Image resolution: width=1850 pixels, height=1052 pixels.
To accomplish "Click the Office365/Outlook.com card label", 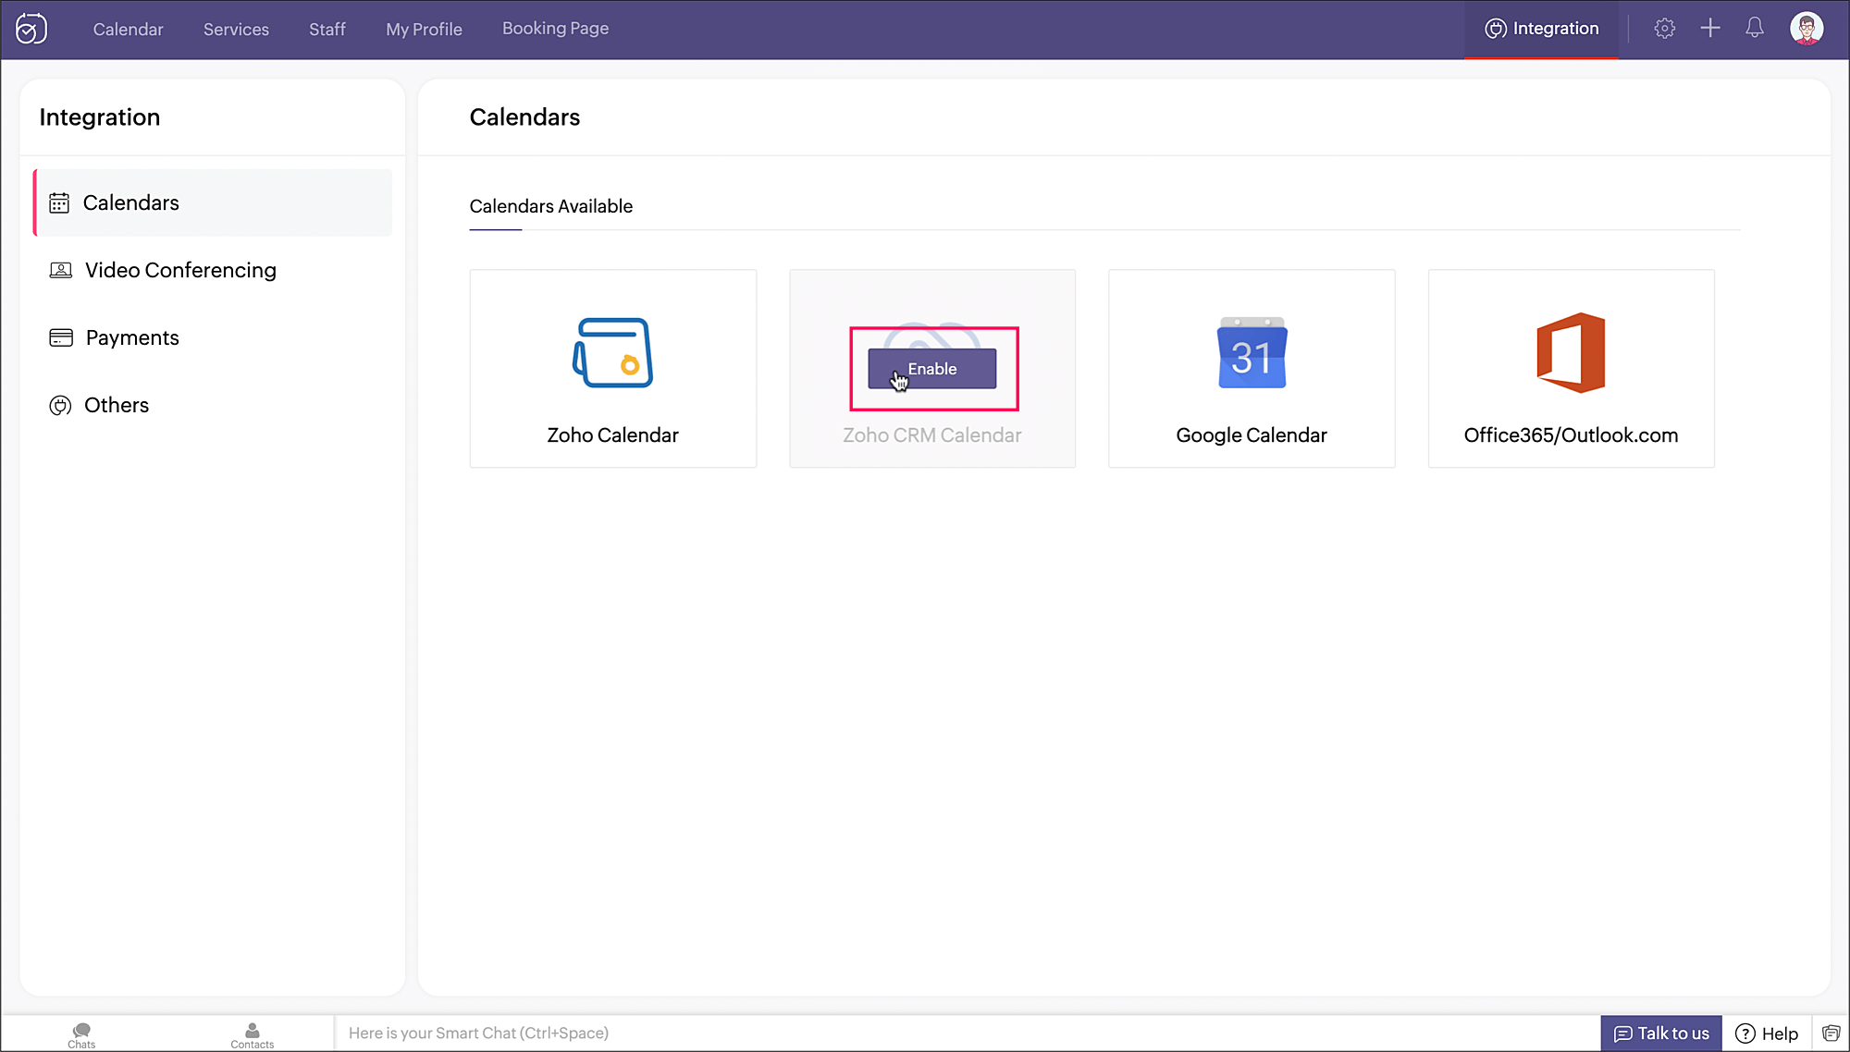I will pos(1571,435).
